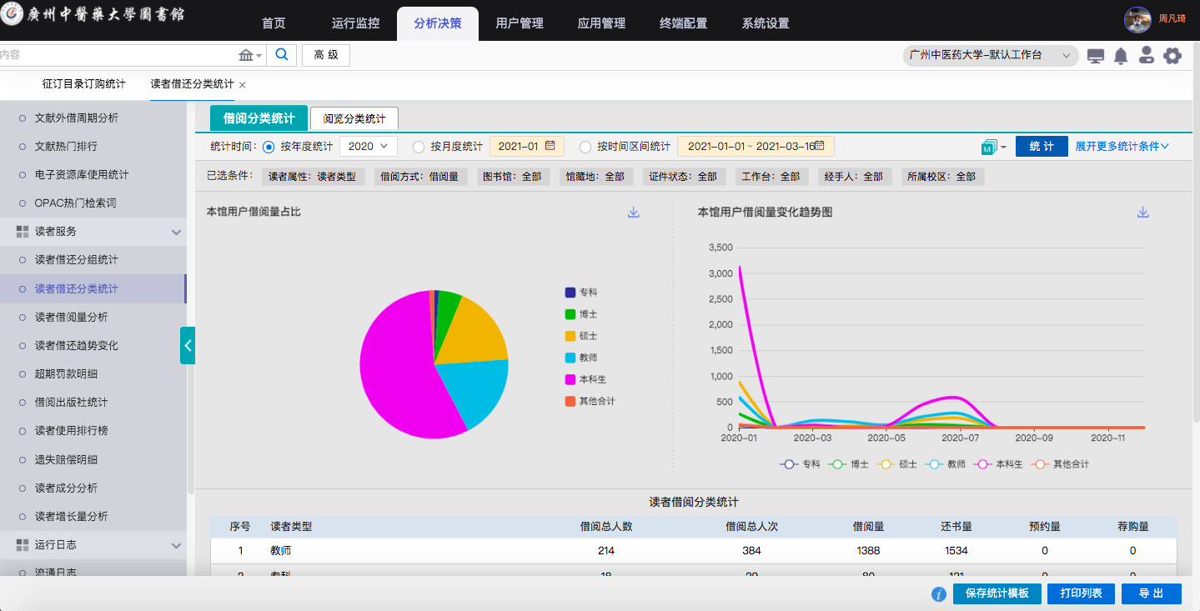Screen dimensions: 1200x611
Task: Click the info icon near save template
Action: pyautogui.click(x=938, y=594)
